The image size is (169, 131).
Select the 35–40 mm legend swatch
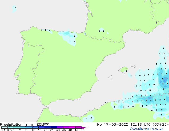(66, 128)
